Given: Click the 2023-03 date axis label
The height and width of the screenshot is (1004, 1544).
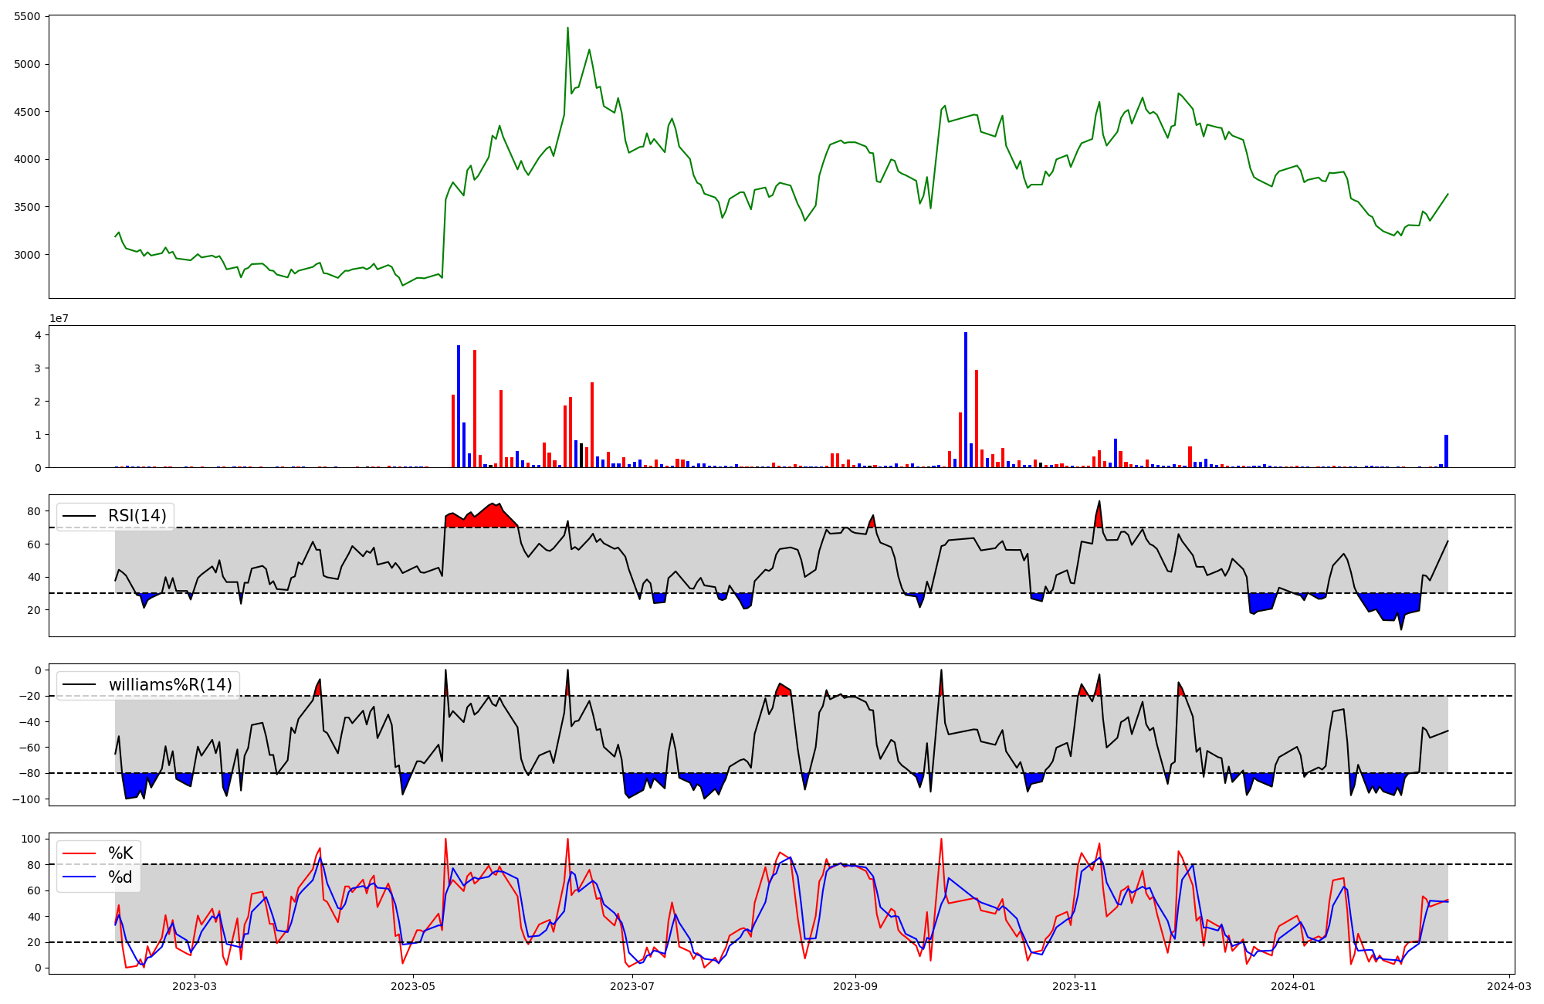Looking at the screenshot, I should pos(194,986).
